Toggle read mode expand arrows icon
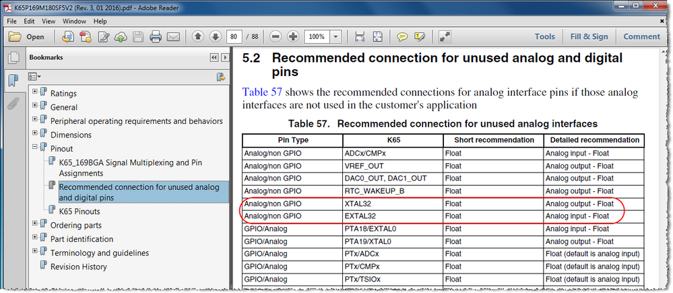The width and height of the screenshot is (673, 293). click(x=444, y=37)
